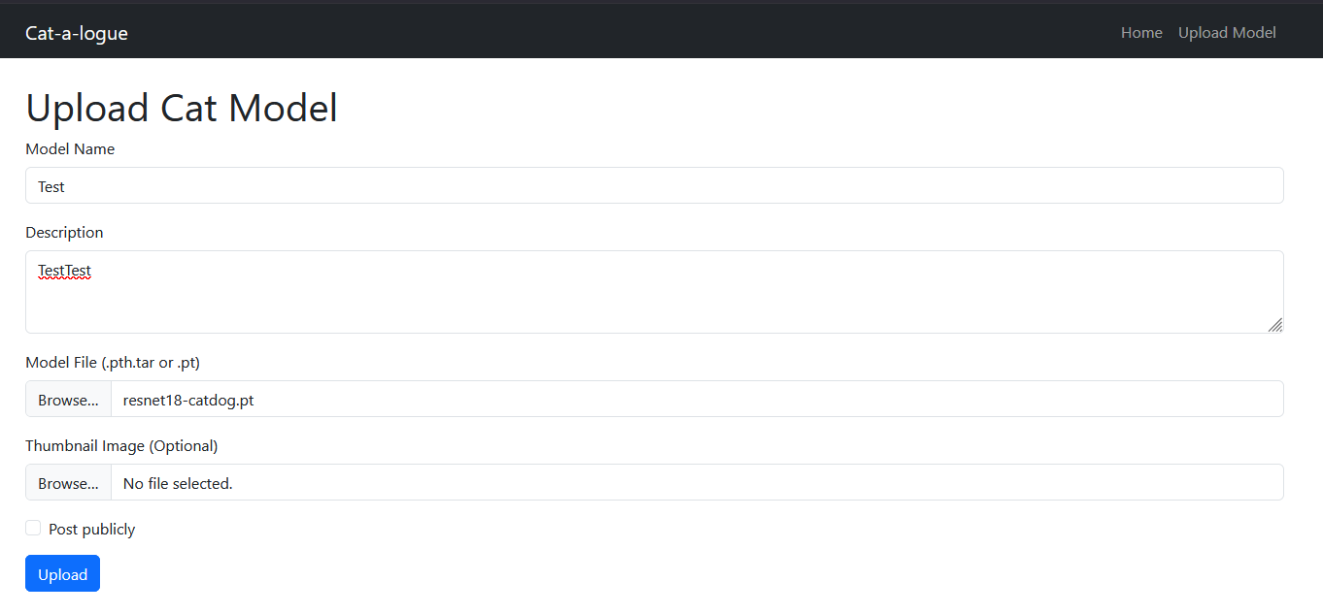The width and height of the screenshot is (1323, 614).
Task: Browse for a thumbnail image
Action: click(x=68, y=483)
